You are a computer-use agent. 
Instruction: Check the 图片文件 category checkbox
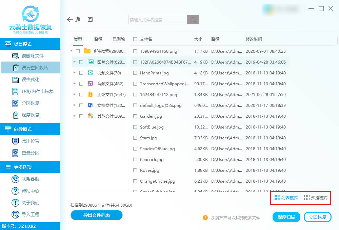pyautogui.click(x=81, y=62)
